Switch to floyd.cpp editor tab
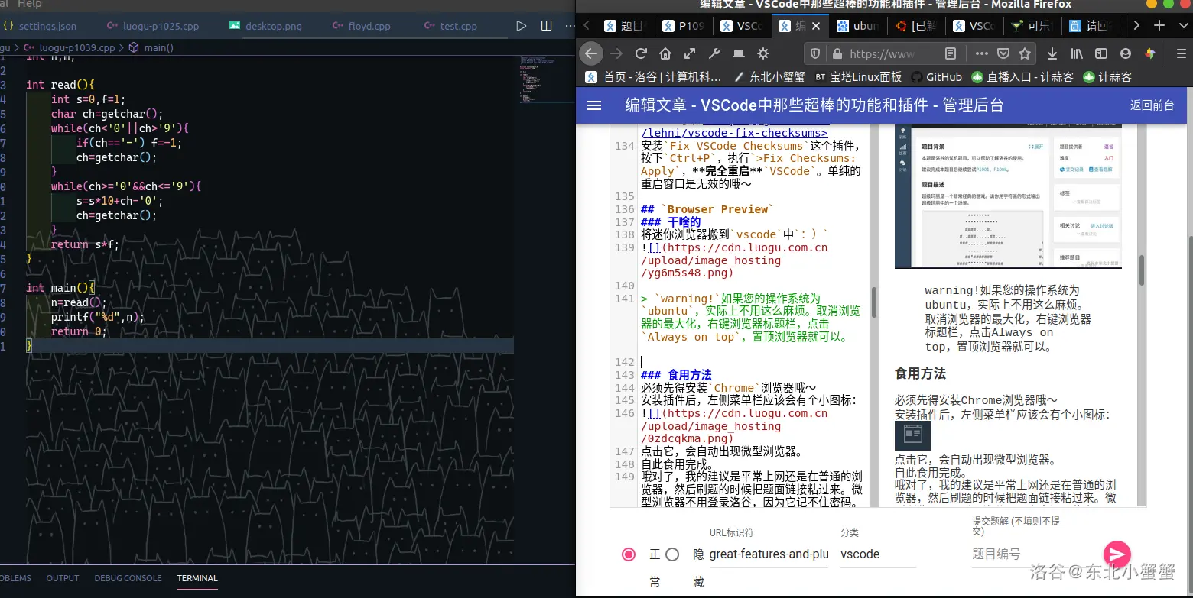 click(x=363, y=25)
